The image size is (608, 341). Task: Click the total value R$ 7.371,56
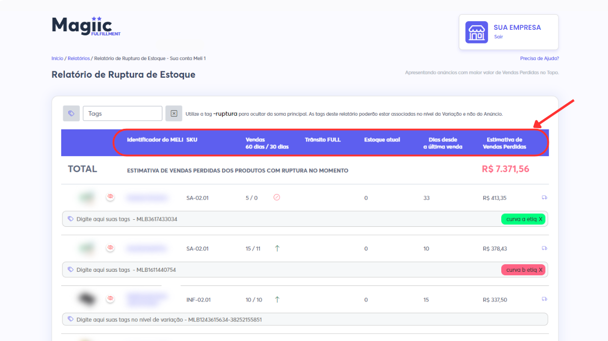pos(506,169)
